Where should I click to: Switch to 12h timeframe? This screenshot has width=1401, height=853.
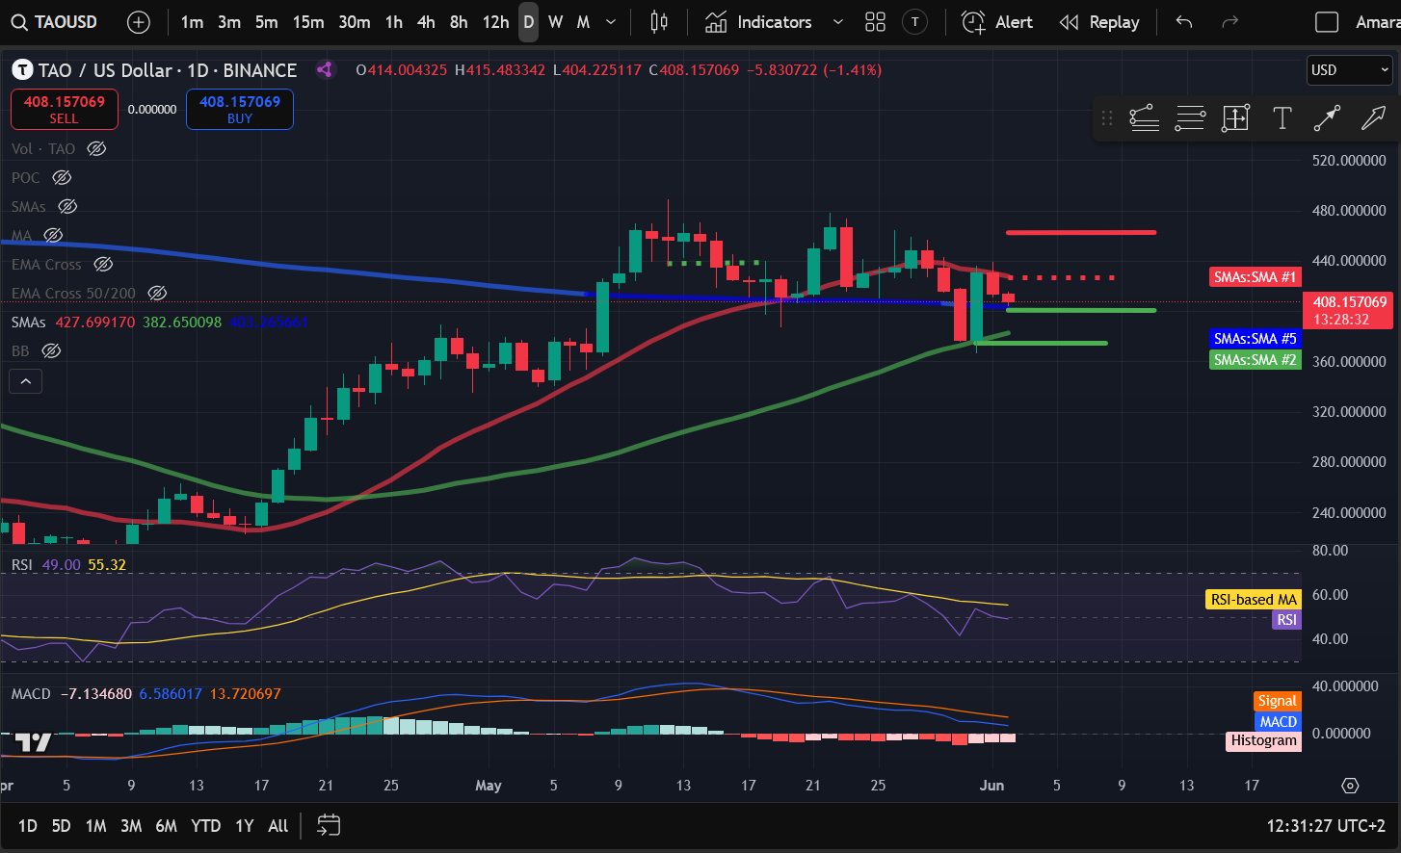(x=495, y=22)
